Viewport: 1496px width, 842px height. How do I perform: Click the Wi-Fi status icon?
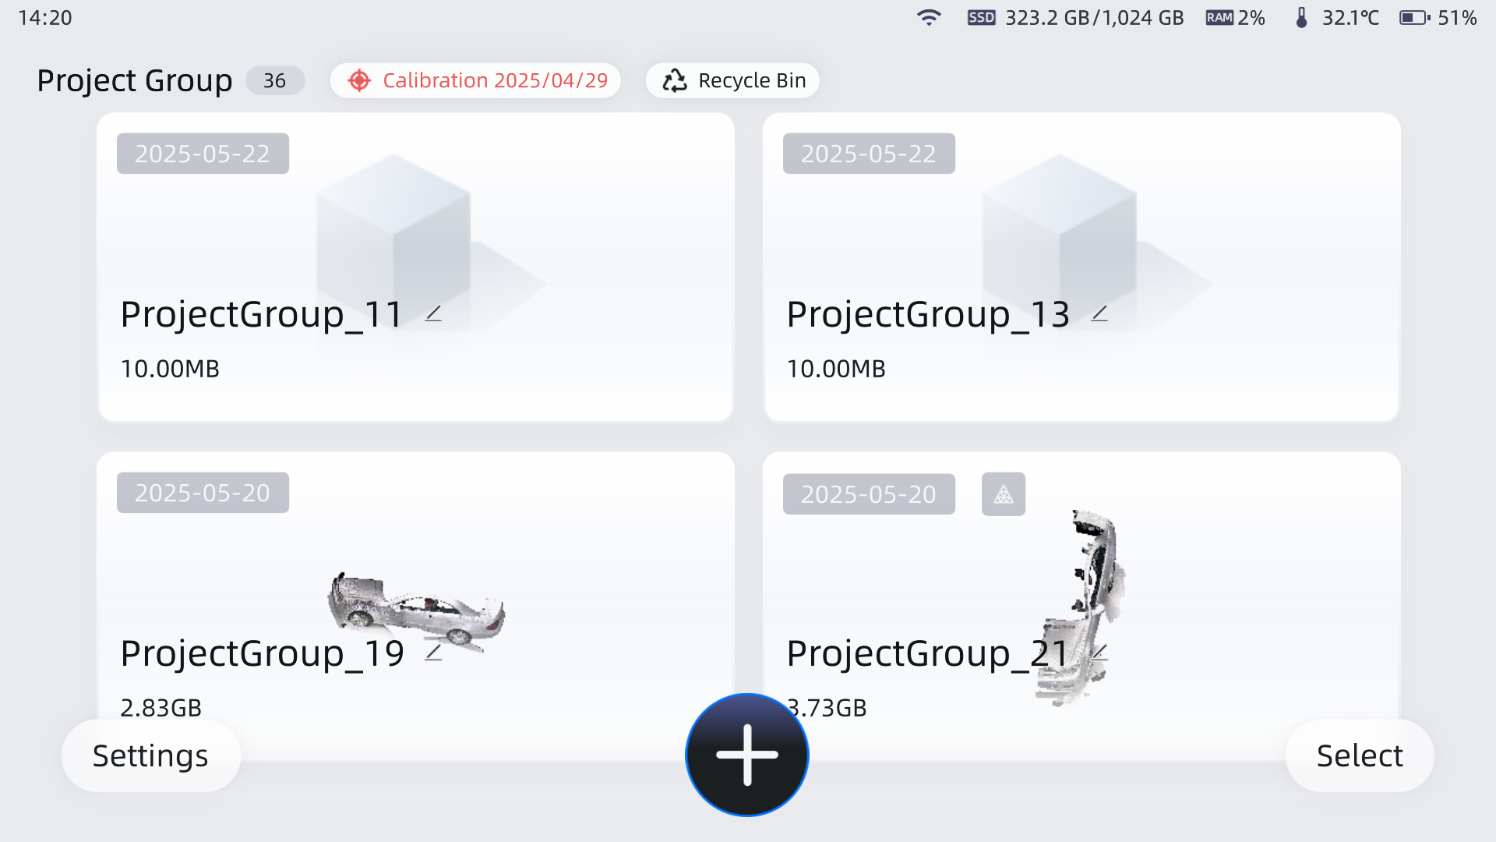929,17
